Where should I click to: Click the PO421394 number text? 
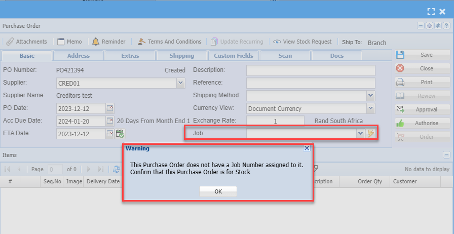(70, 70)
